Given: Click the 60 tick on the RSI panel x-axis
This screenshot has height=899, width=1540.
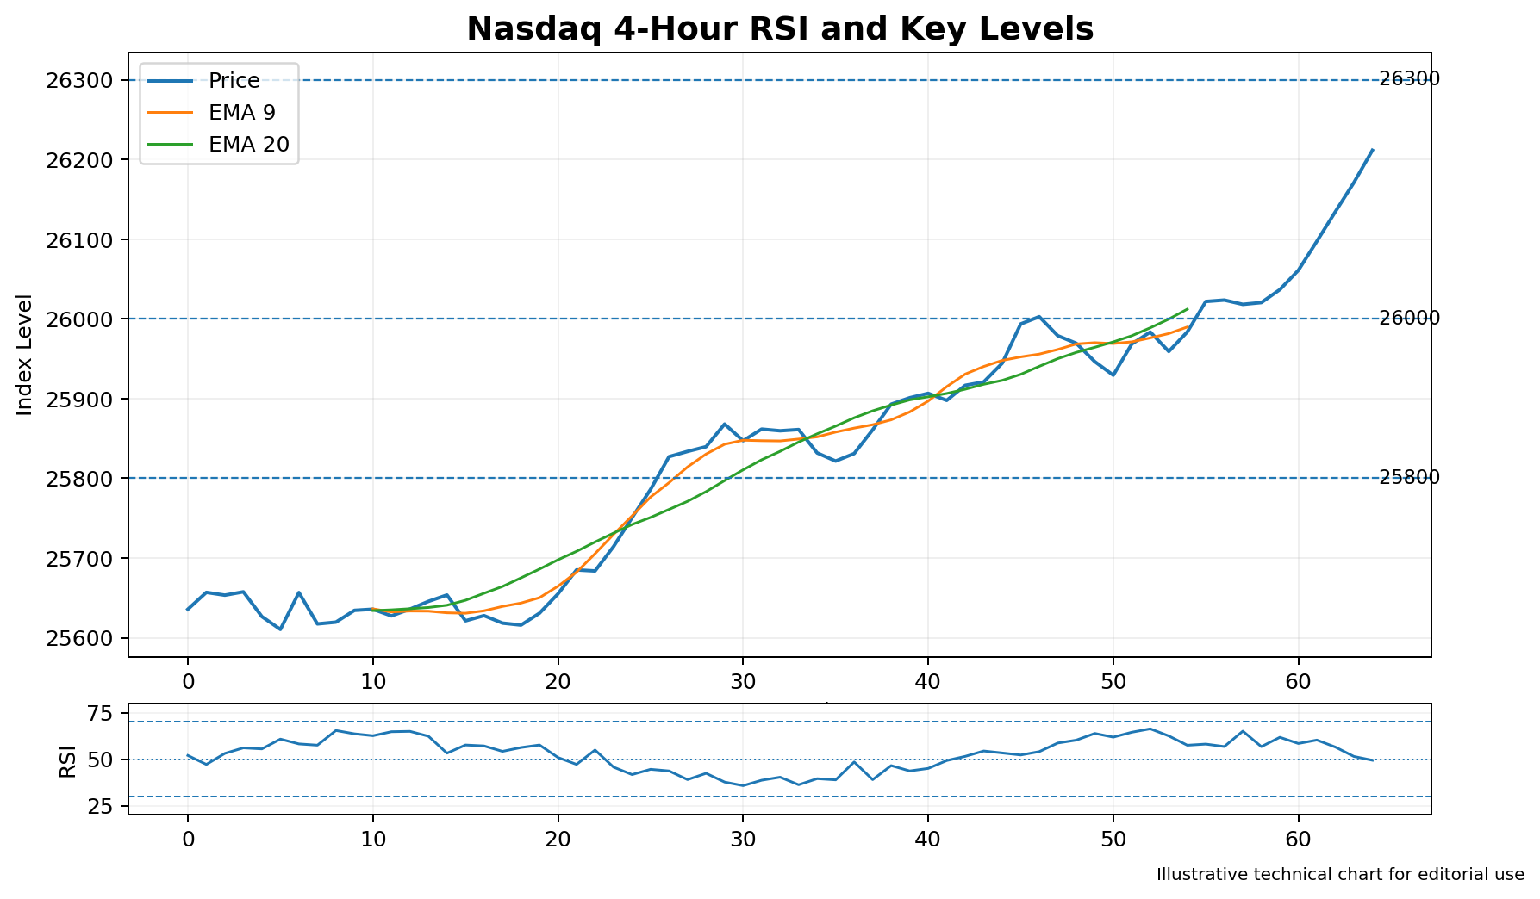Looking at the screenshot, I should tap(1299, 839).
